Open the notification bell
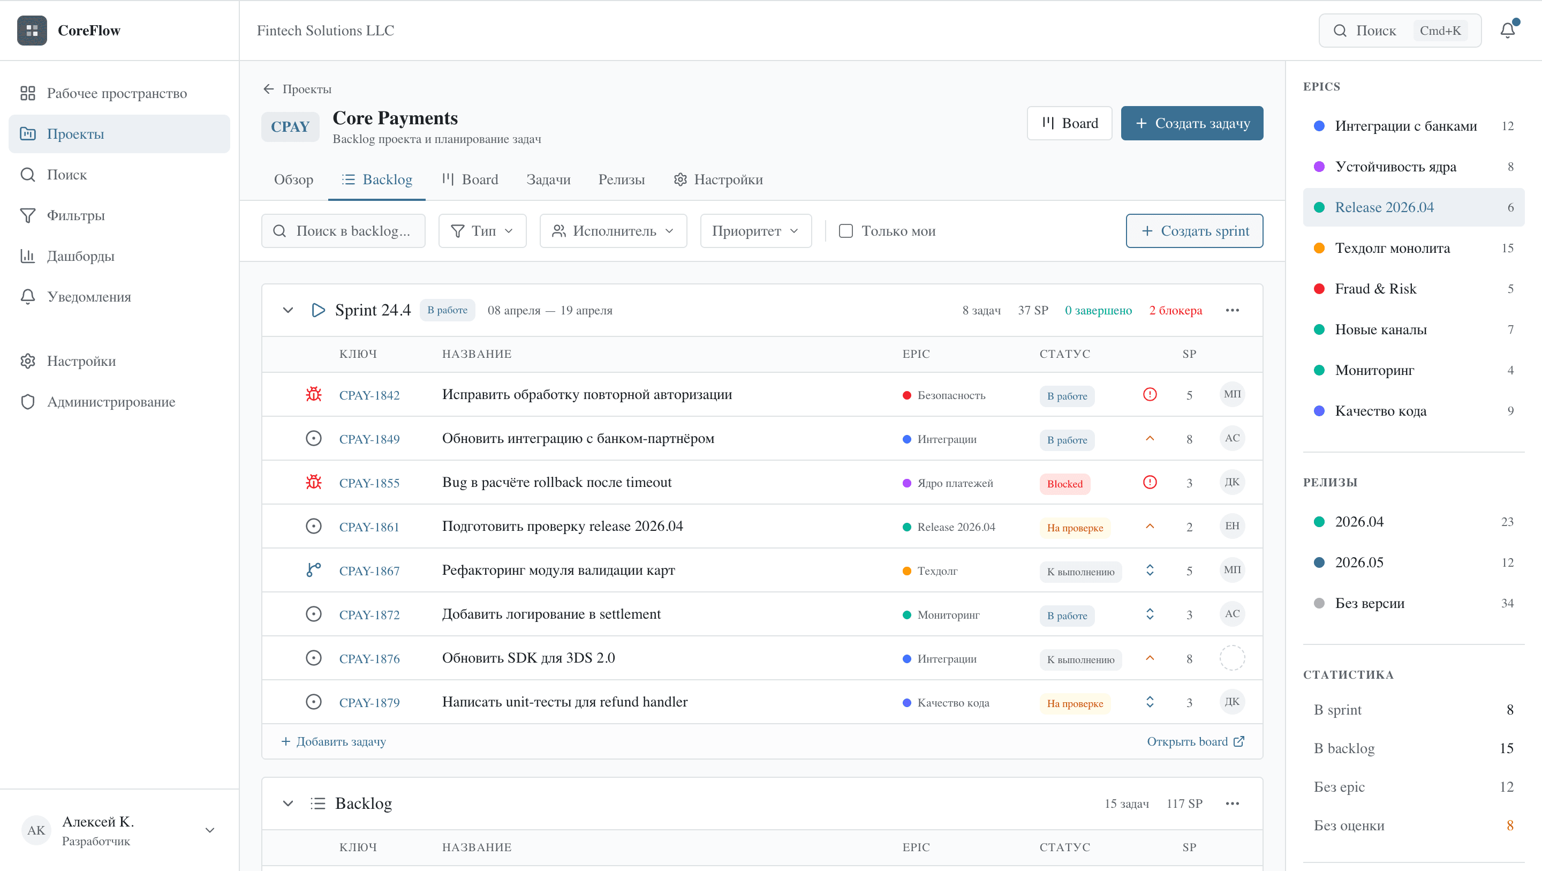 click(1507, 30)
